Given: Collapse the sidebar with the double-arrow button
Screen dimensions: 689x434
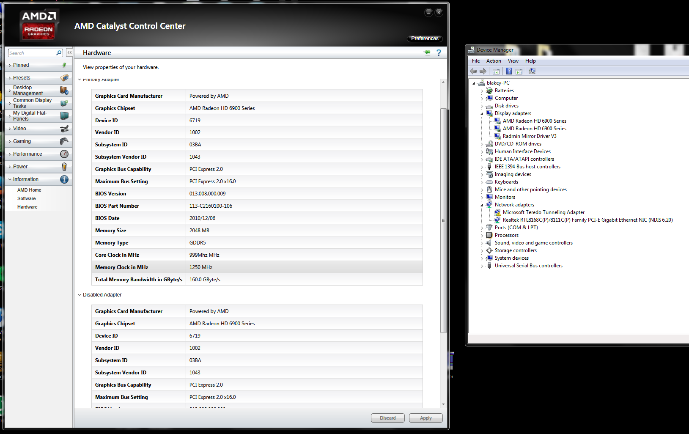Looking at the screenshot, I should [69, 53].
